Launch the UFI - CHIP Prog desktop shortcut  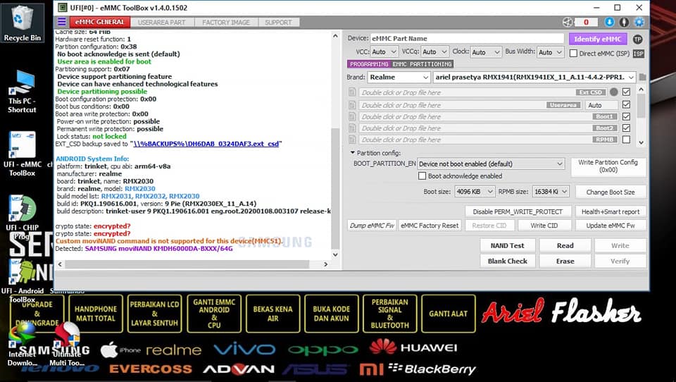[22, 216]
